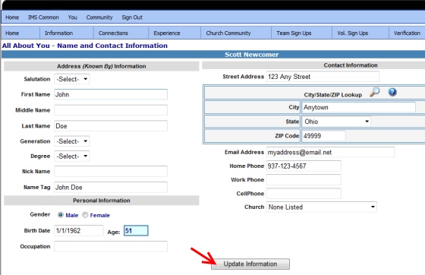Click the Last Name field containing Doe
This screenshot has width=425, height=275.
111,126
